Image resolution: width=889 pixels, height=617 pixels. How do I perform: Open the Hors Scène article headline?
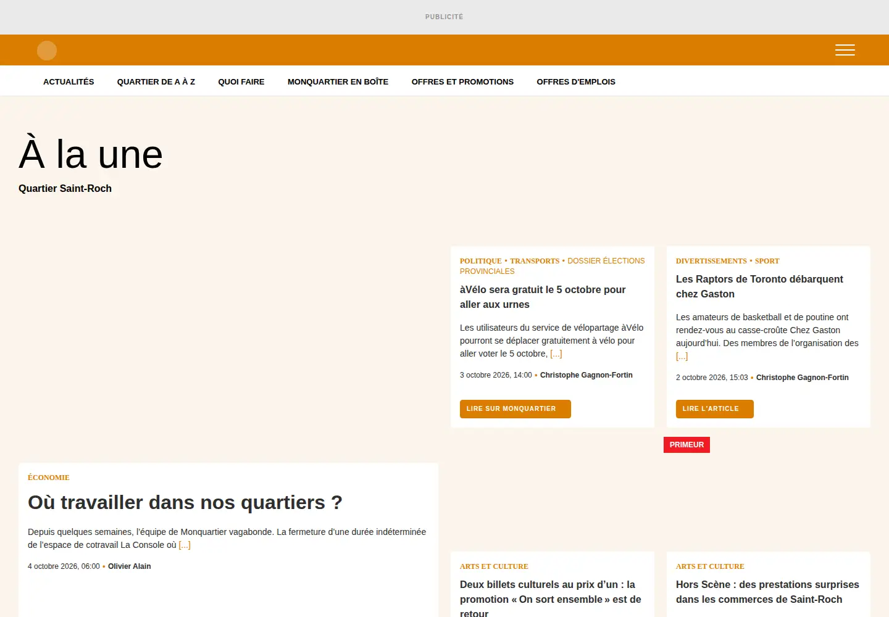[x=767, y=592]
